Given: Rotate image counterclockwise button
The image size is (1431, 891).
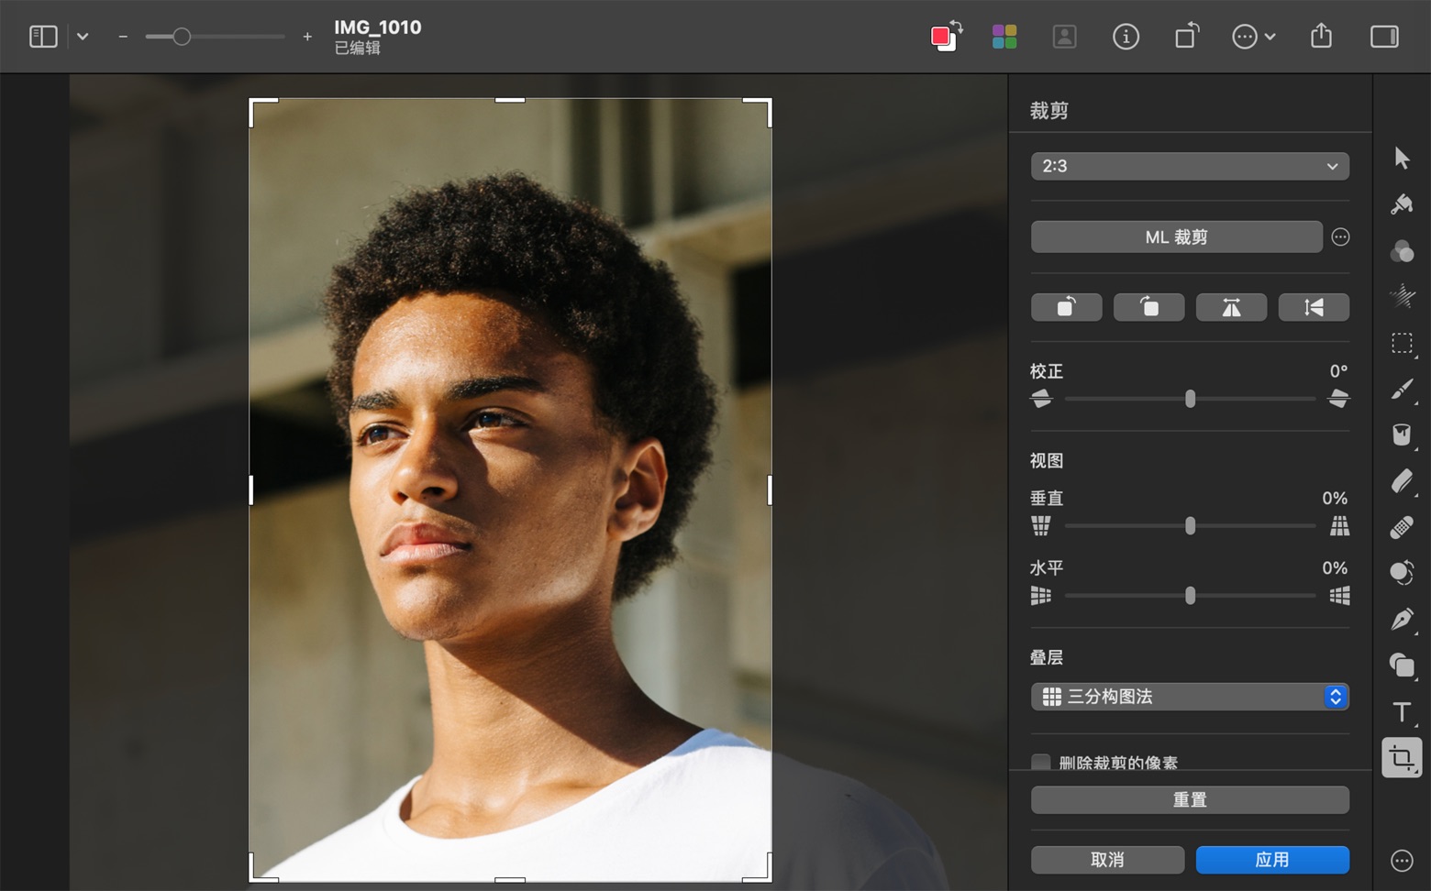Looking at the screenshot, I should [x=1067, y=307].
